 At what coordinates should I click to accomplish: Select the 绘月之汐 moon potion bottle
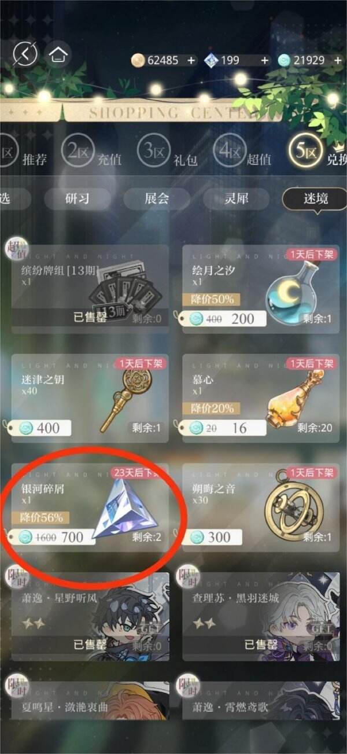(291, 293)
